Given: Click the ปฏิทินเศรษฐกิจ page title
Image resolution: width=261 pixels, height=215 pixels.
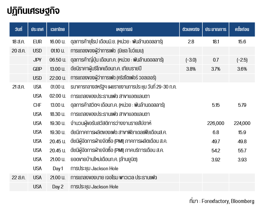Looking at the screenshot, I should (33, 11).
